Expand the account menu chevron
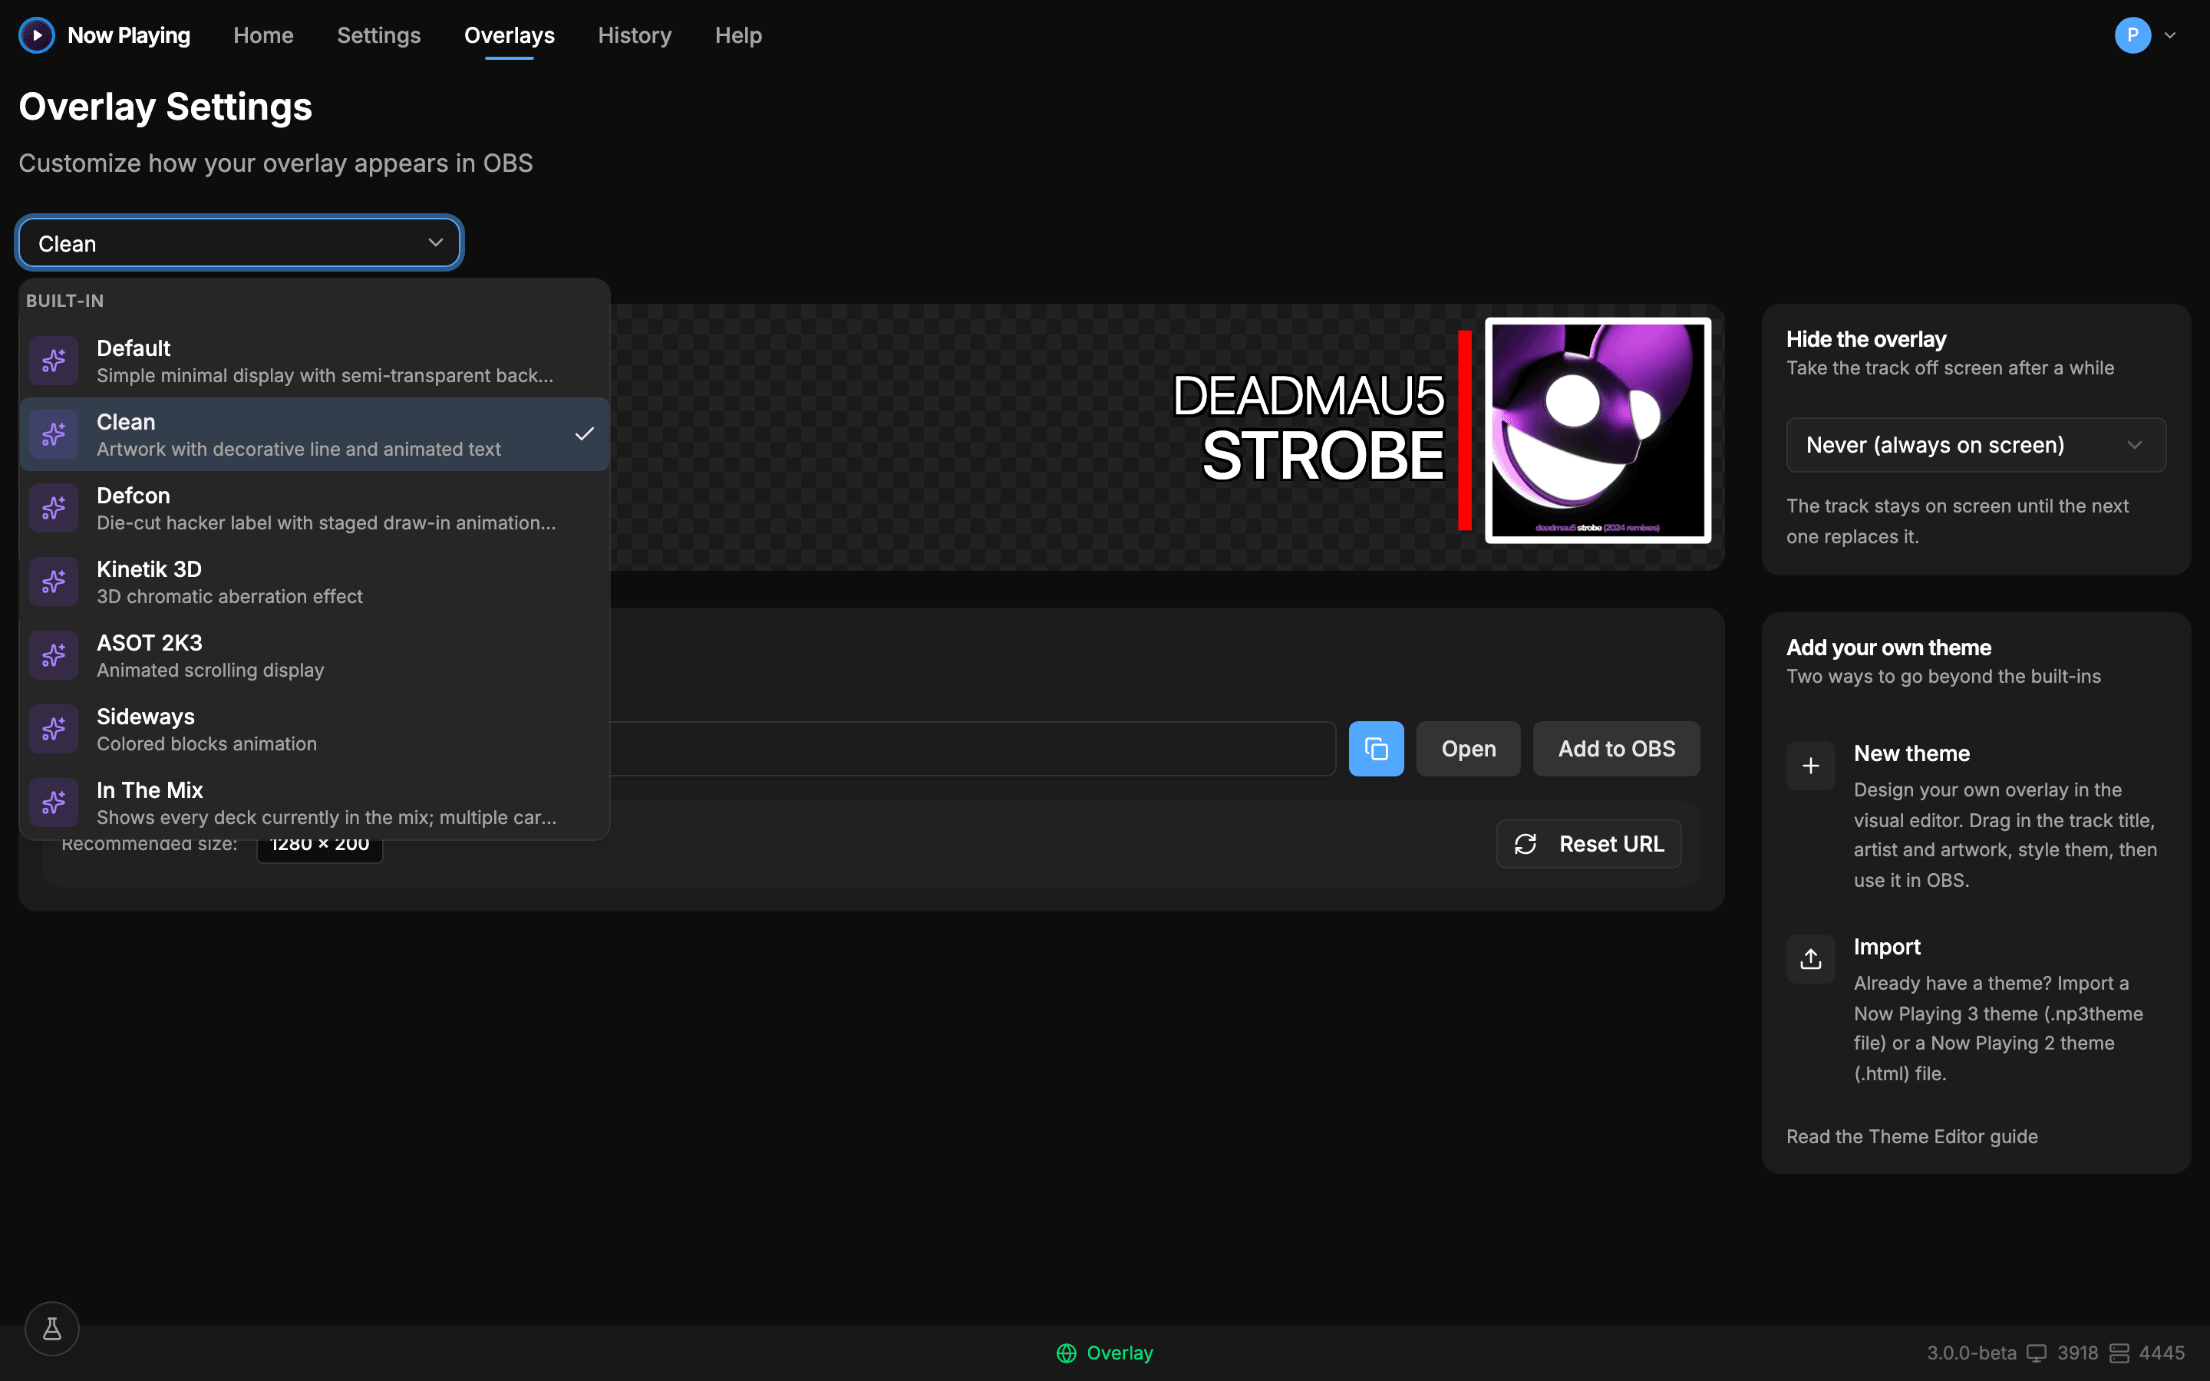 pos(2171,35)
